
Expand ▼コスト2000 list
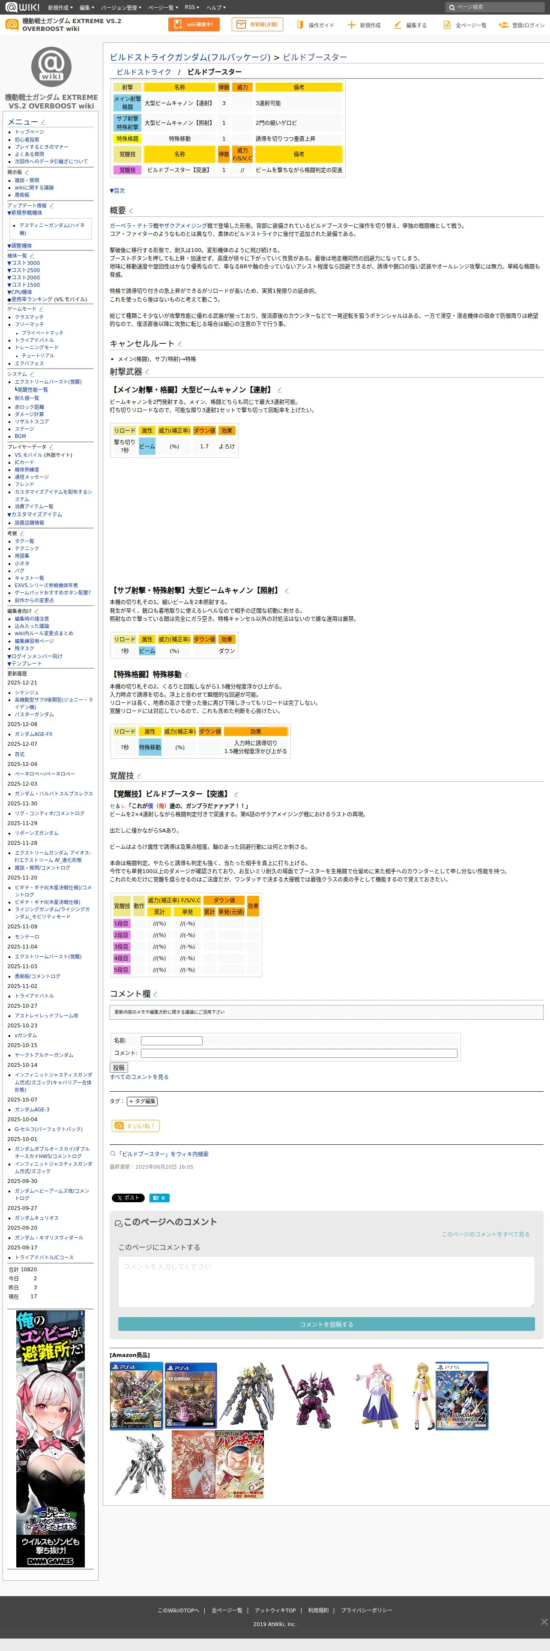click(x=24, y=277)
